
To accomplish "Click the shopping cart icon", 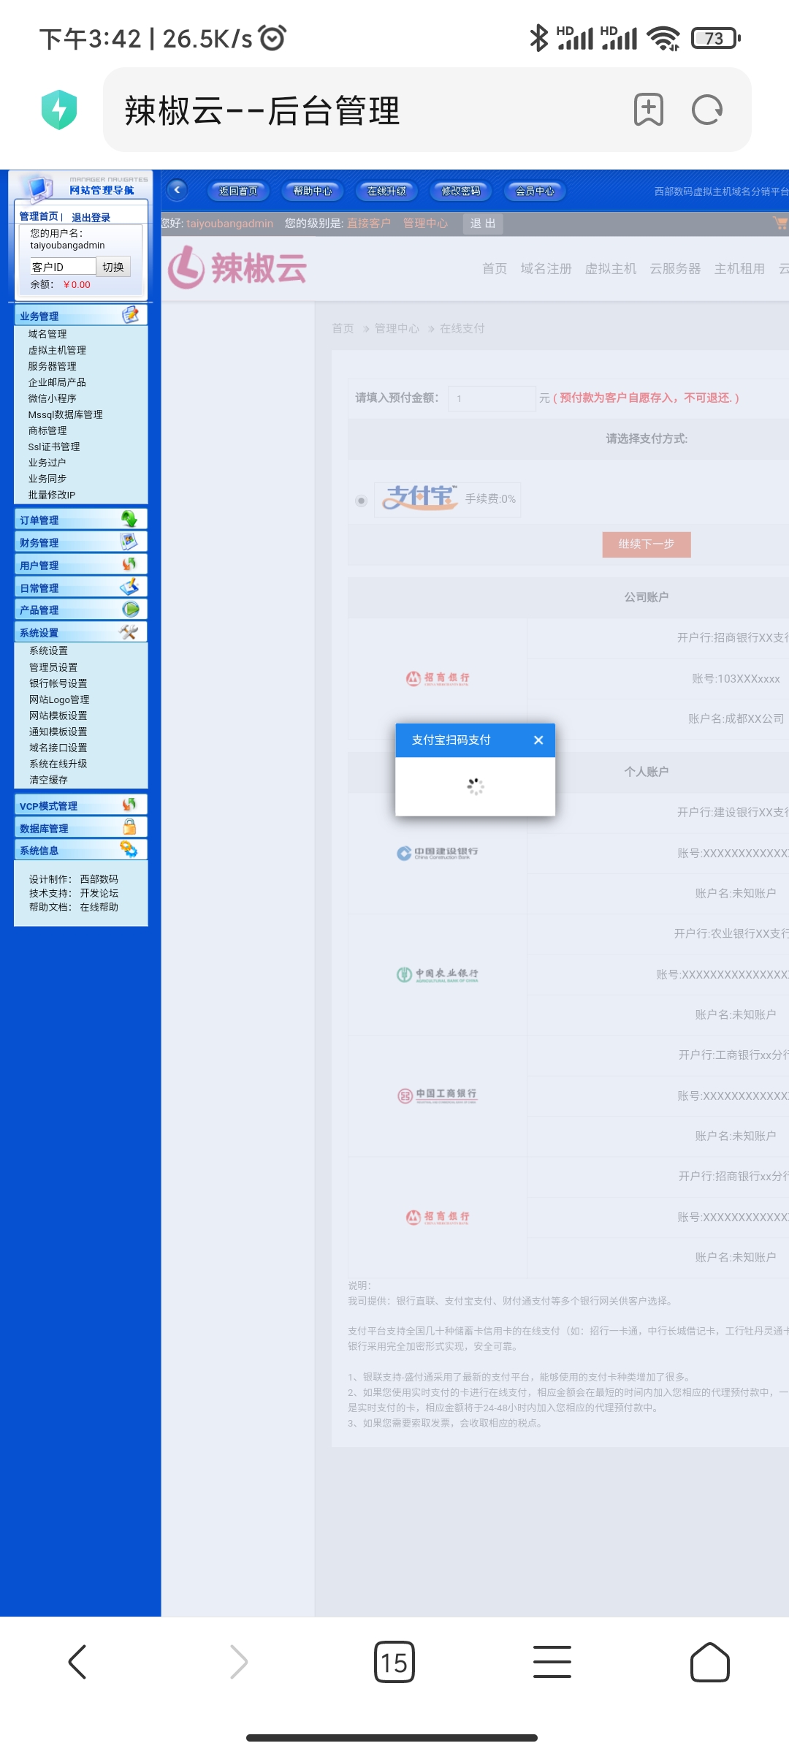I will point(780,223).
